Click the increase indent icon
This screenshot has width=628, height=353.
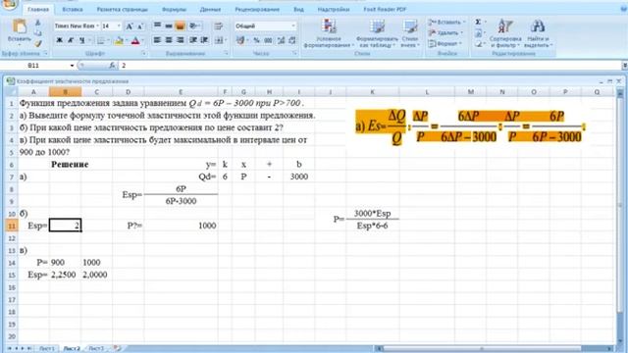coord(204,40)
